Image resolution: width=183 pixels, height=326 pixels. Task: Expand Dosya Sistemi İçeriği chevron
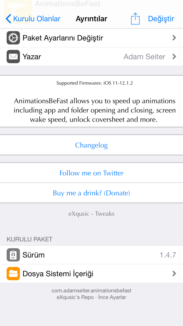pyautogui.click(x=174, y=273)
